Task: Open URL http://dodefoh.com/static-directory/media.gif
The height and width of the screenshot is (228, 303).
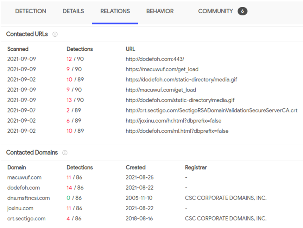Action: click(180, 100)
